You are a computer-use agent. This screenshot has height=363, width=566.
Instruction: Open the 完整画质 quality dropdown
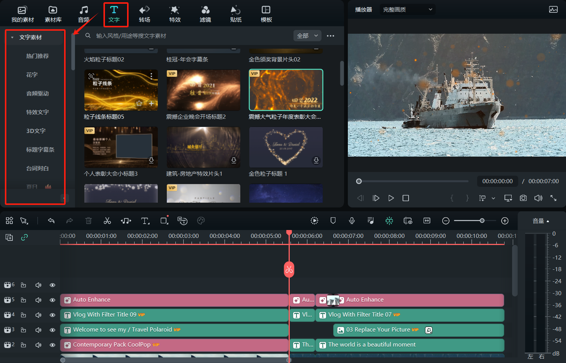[407, 9]
